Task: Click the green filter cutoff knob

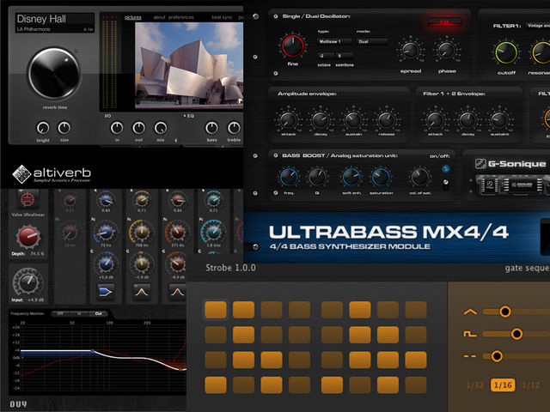Action: (506, 52)
